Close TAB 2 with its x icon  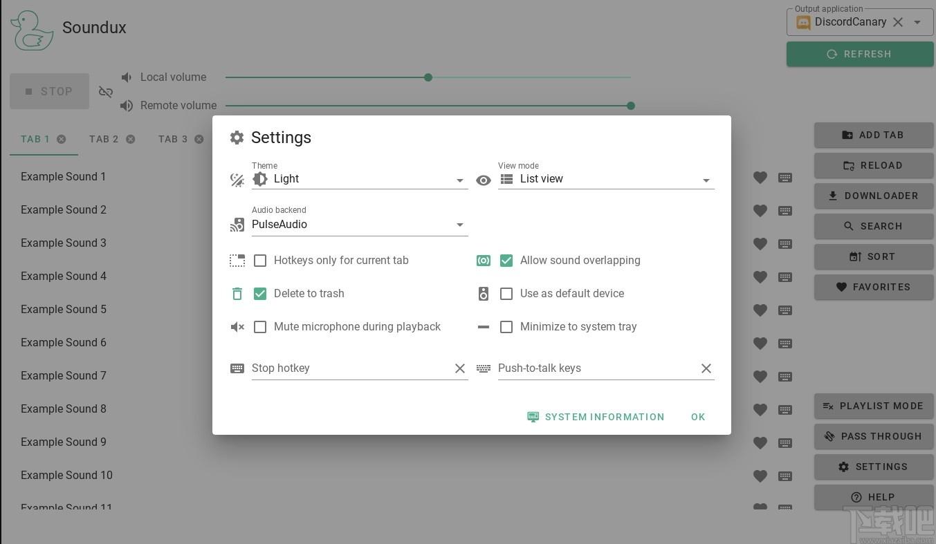pos(131,139)
